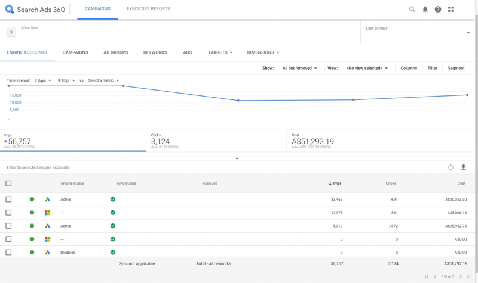Click green status dot in 33,463 row
Image resolution: width=478 pixels, height=283 pixels.
point(32,200)
